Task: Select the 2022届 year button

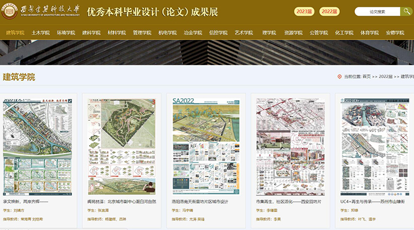Action: tap(329, 11)
